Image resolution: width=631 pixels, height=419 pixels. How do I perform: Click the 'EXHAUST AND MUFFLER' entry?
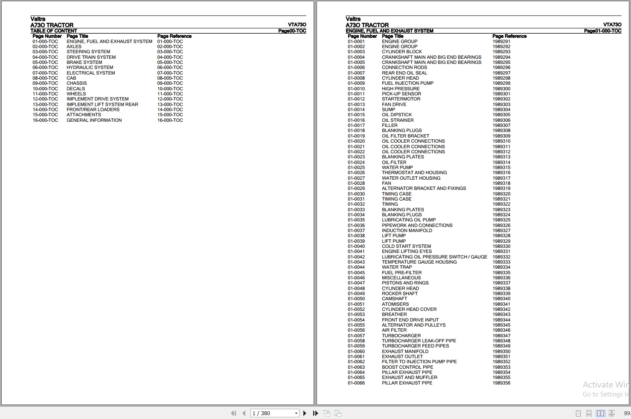(x=409, y=377)
